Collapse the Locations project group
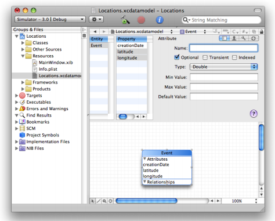Image resolution: width=275 pixels, height=221 pixels. click(x=17, y=36)
